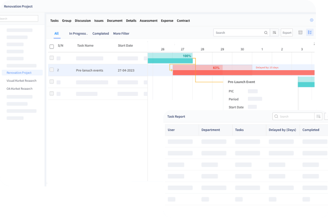Select Renovation Project in the sidebar
This screenshot has height=218, width=328.
pos(22,73)
